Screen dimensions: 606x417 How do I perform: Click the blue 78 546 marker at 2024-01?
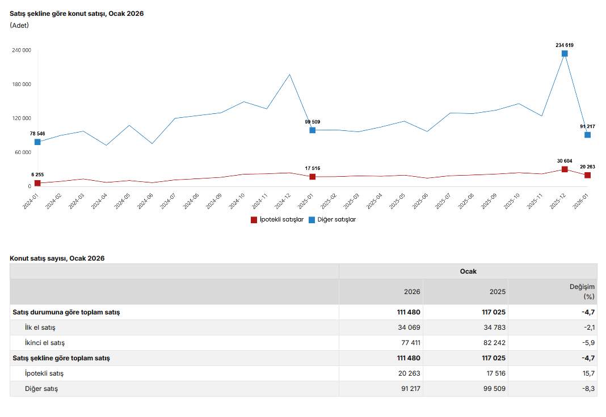point(37,142)
